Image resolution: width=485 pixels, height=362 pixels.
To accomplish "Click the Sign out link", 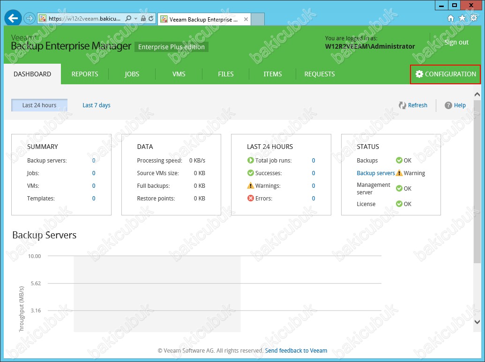I will pyautogui.click(x=456, y=42).
